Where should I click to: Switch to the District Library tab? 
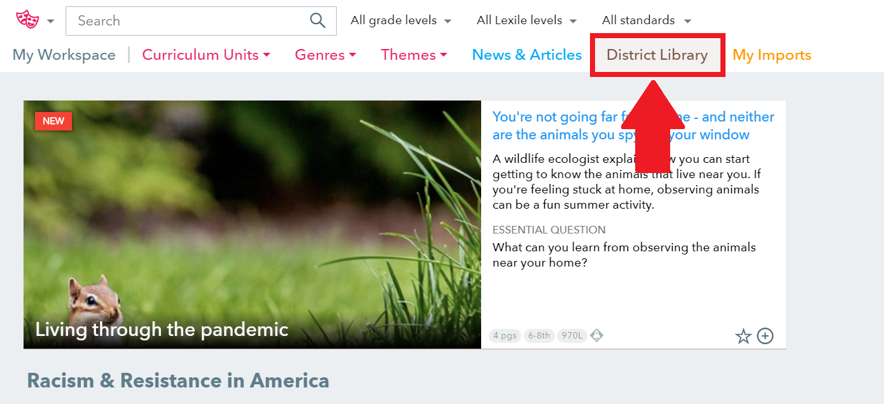tap(657, 55)
